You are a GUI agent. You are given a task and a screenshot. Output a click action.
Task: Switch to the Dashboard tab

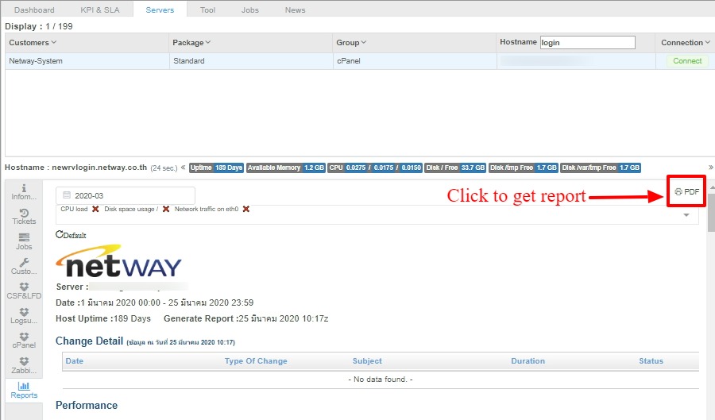[x=34, y=10]
